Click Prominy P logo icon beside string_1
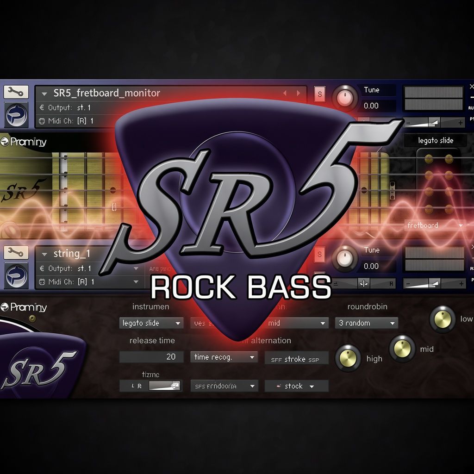This screenshot has width=474, height=474. click(16, 276)
